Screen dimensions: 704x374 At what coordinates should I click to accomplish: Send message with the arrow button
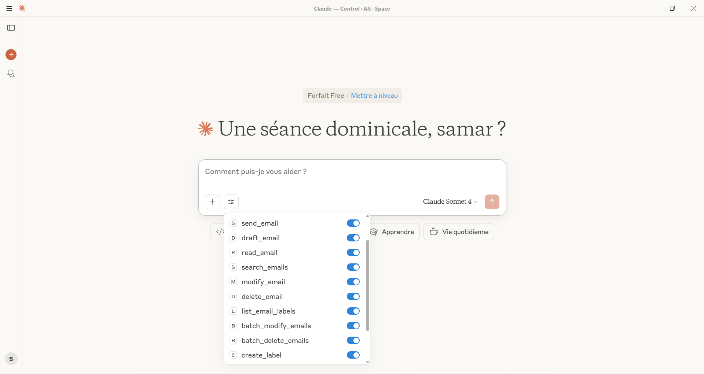pos(492,202)
